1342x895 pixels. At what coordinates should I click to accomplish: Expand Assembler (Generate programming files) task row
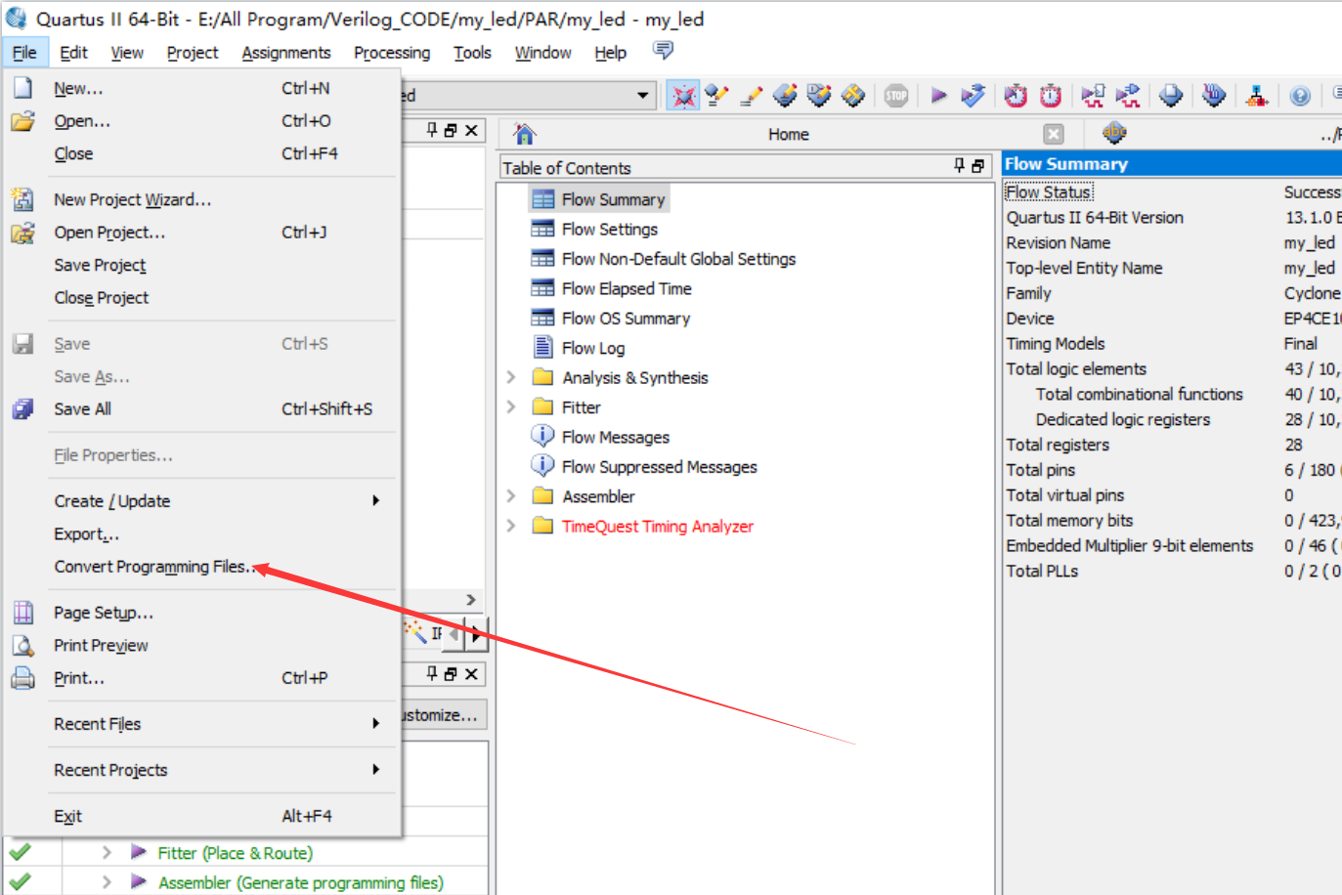(107, 882)
